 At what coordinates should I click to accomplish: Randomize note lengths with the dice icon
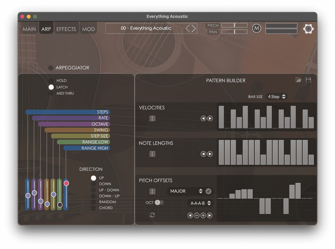(x=152, y=154)
